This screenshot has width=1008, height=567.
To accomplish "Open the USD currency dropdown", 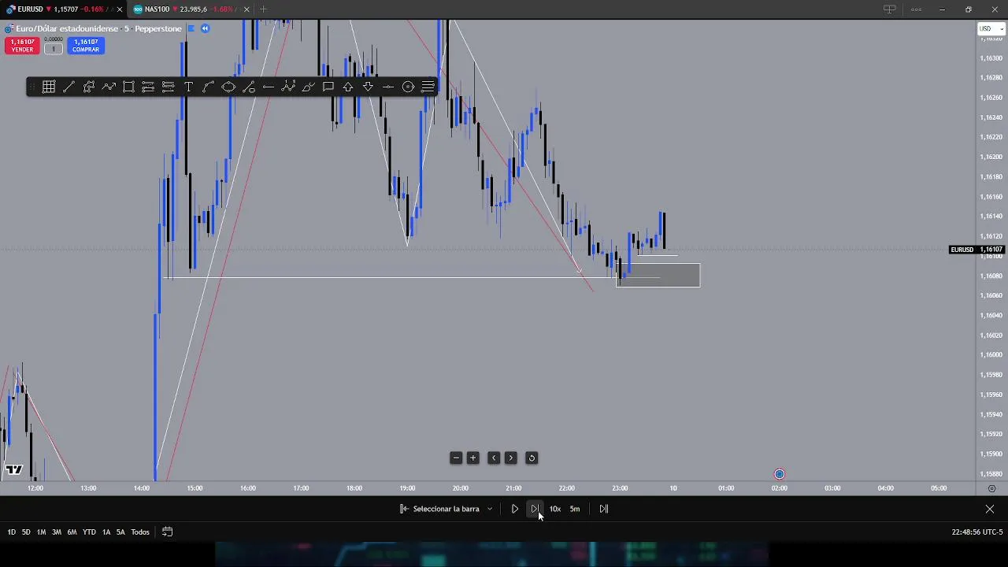I will pyautogui.click(x=991, y=28).
